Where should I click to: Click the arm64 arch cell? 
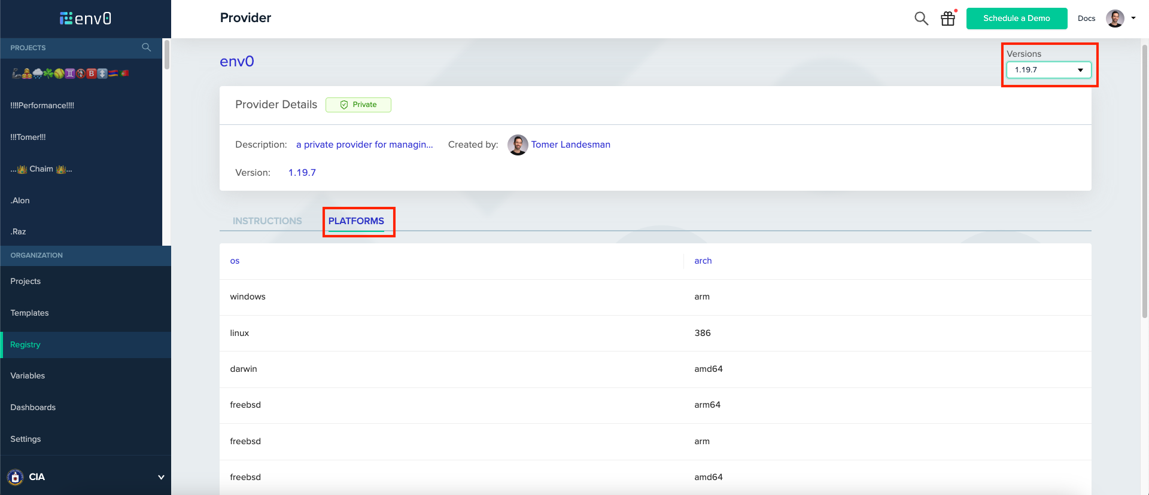click(707, 405)
